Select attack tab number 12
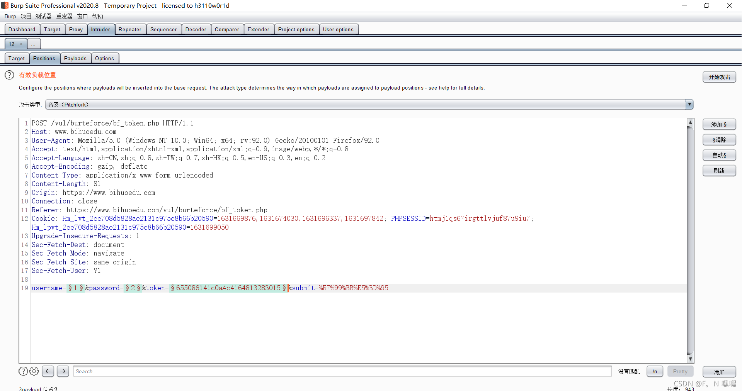 point(12,44)
